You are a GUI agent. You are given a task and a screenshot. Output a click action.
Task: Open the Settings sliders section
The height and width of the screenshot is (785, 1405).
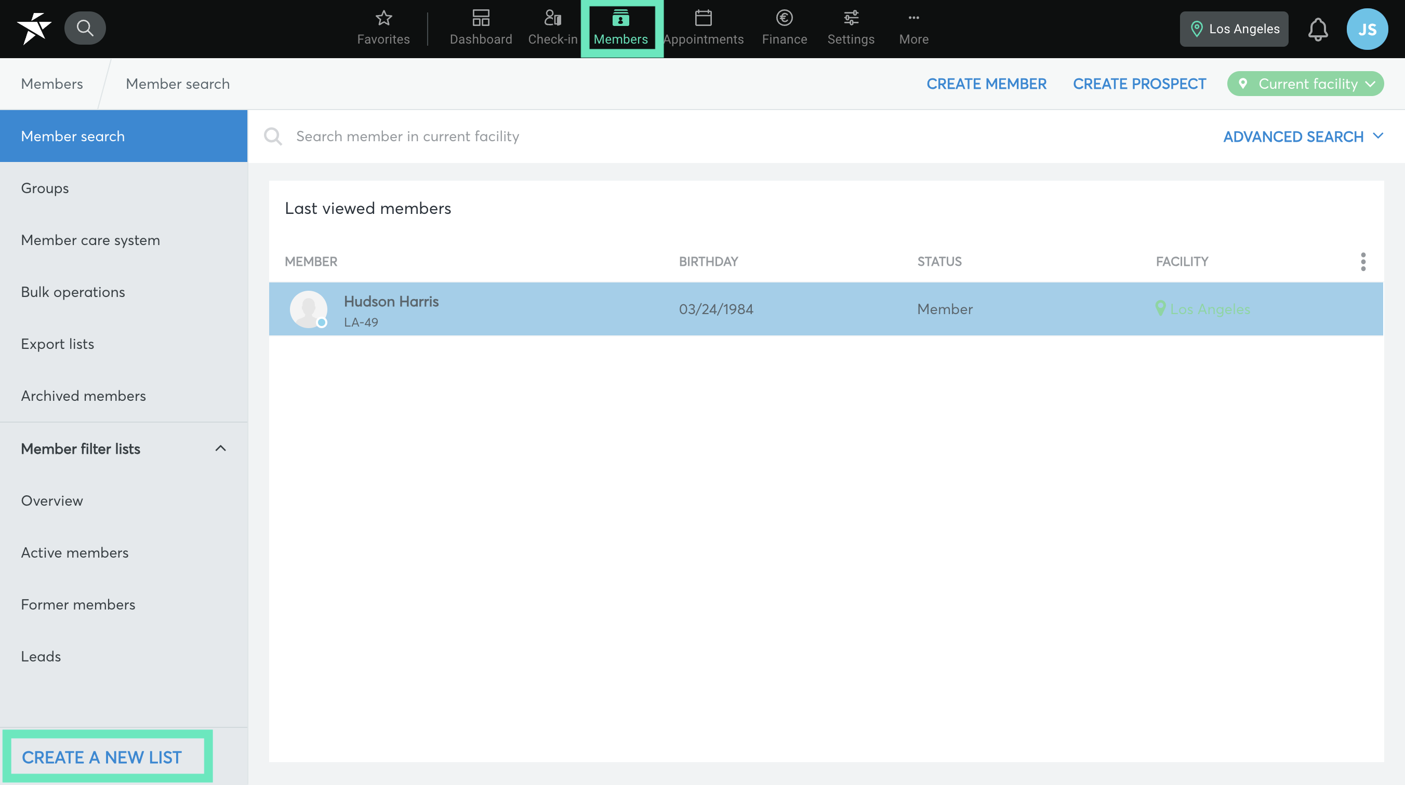(x=851, y=29)
